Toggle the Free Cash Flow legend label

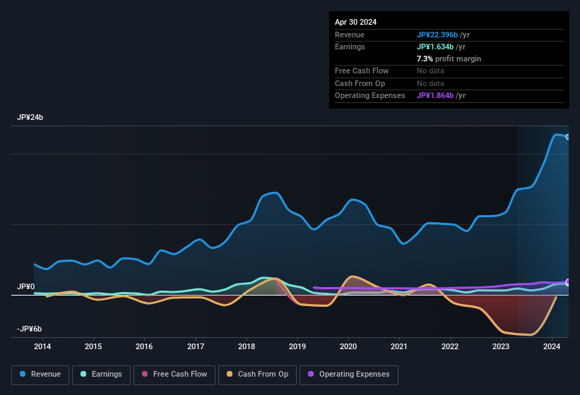coord(179,375)
